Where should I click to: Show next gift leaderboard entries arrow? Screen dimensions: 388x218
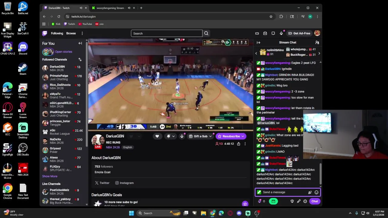(x=319, y=53)
